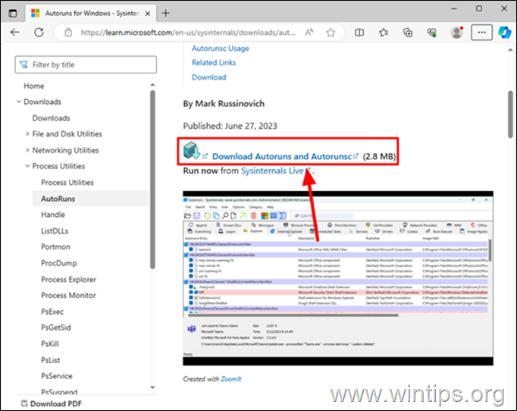Open Home in the sidebar

point(33,86)
